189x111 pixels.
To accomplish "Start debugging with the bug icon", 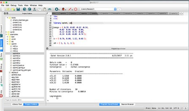I will (x=63, y=9).
